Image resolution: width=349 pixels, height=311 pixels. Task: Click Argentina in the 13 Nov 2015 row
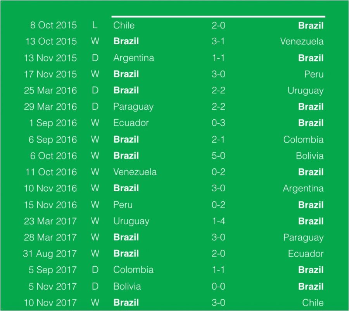pyautogui.click(x=133, y=58)
